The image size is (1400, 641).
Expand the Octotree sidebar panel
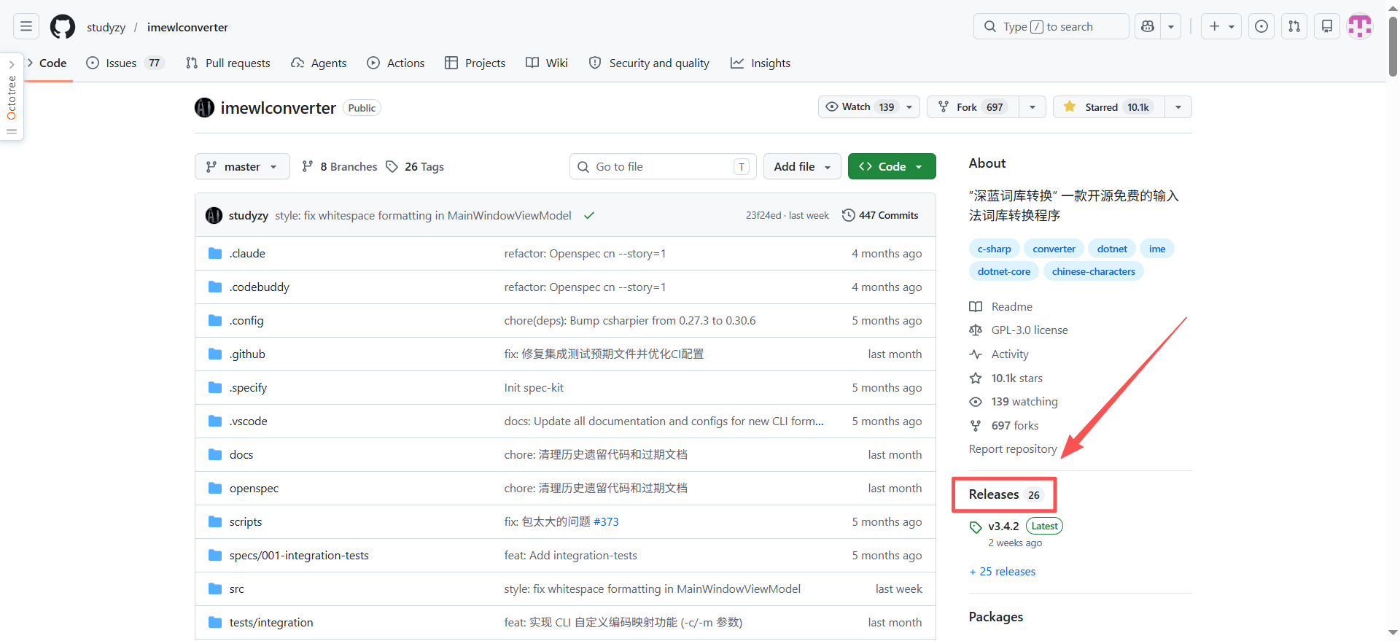point(12,97)
